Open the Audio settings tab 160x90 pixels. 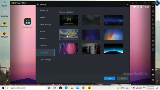[42, 31]
